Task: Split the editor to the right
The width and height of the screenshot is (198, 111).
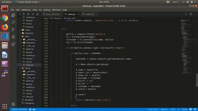Action: coord(191,14)
